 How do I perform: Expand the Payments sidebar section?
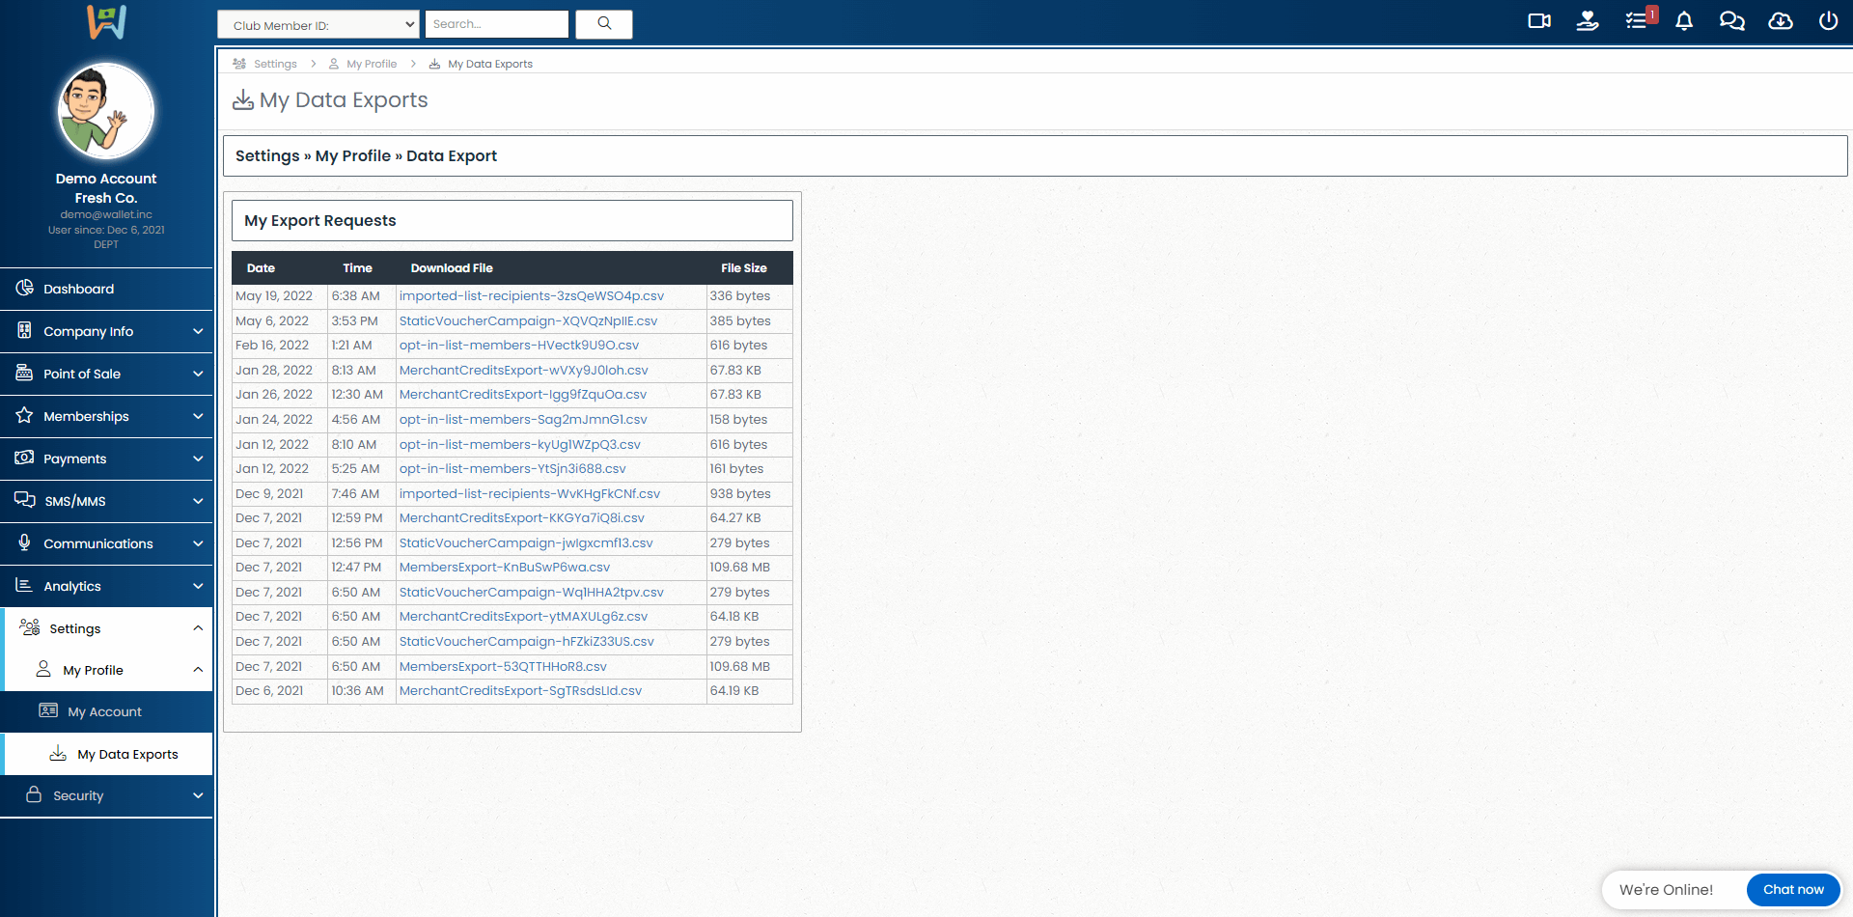[x=106, y=458]
